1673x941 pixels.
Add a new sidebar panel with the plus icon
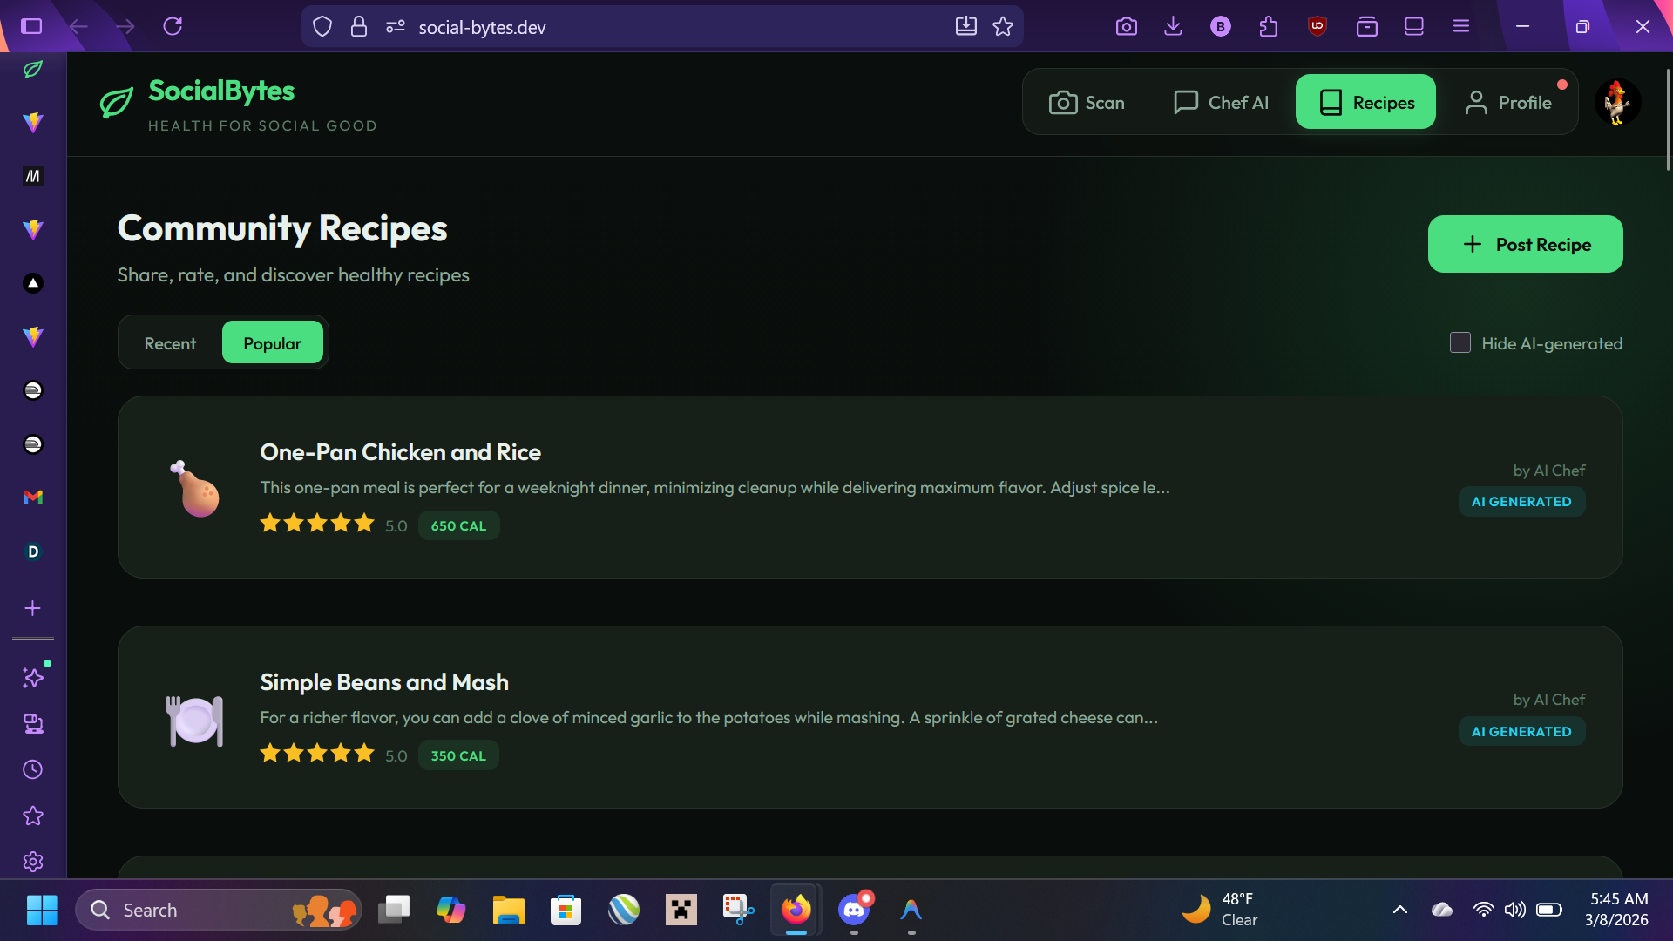pos(33,608)
